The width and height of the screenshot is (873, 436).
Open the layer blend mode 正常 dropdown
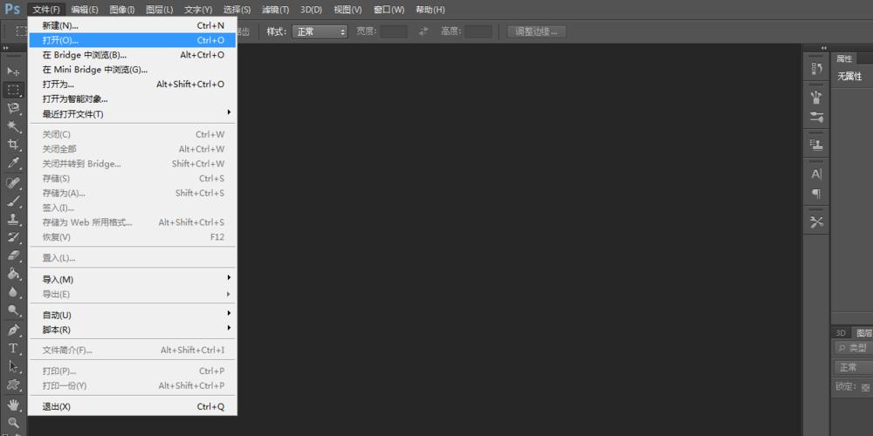854,368
